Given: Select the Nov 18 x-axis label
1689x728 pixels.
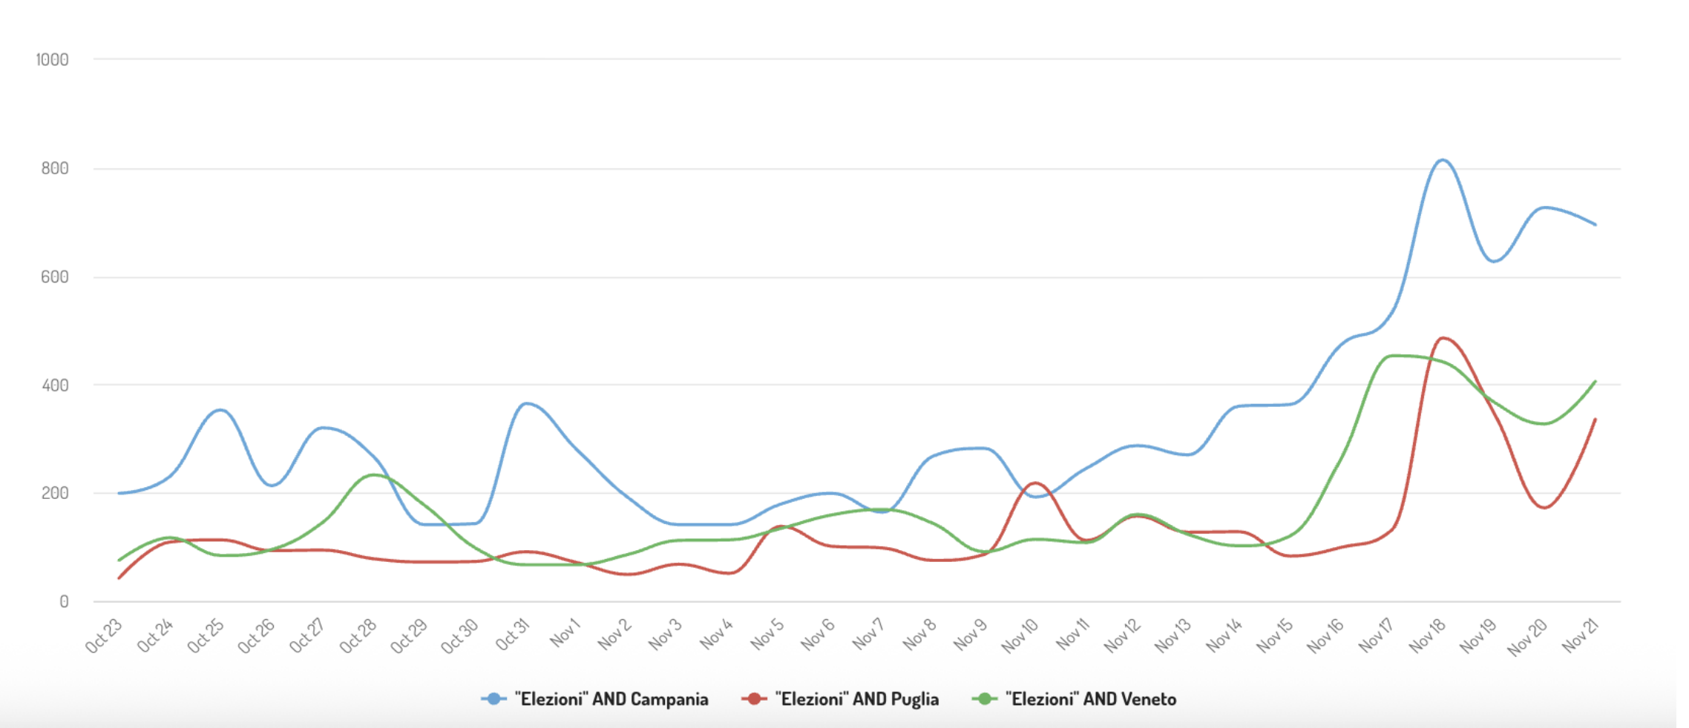Looking at the screenshot, I should tap(1427, 636).
